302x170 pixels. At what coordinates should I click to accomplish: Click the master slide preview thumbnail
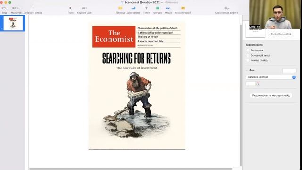pyautogui.click(x=255, y=32)
